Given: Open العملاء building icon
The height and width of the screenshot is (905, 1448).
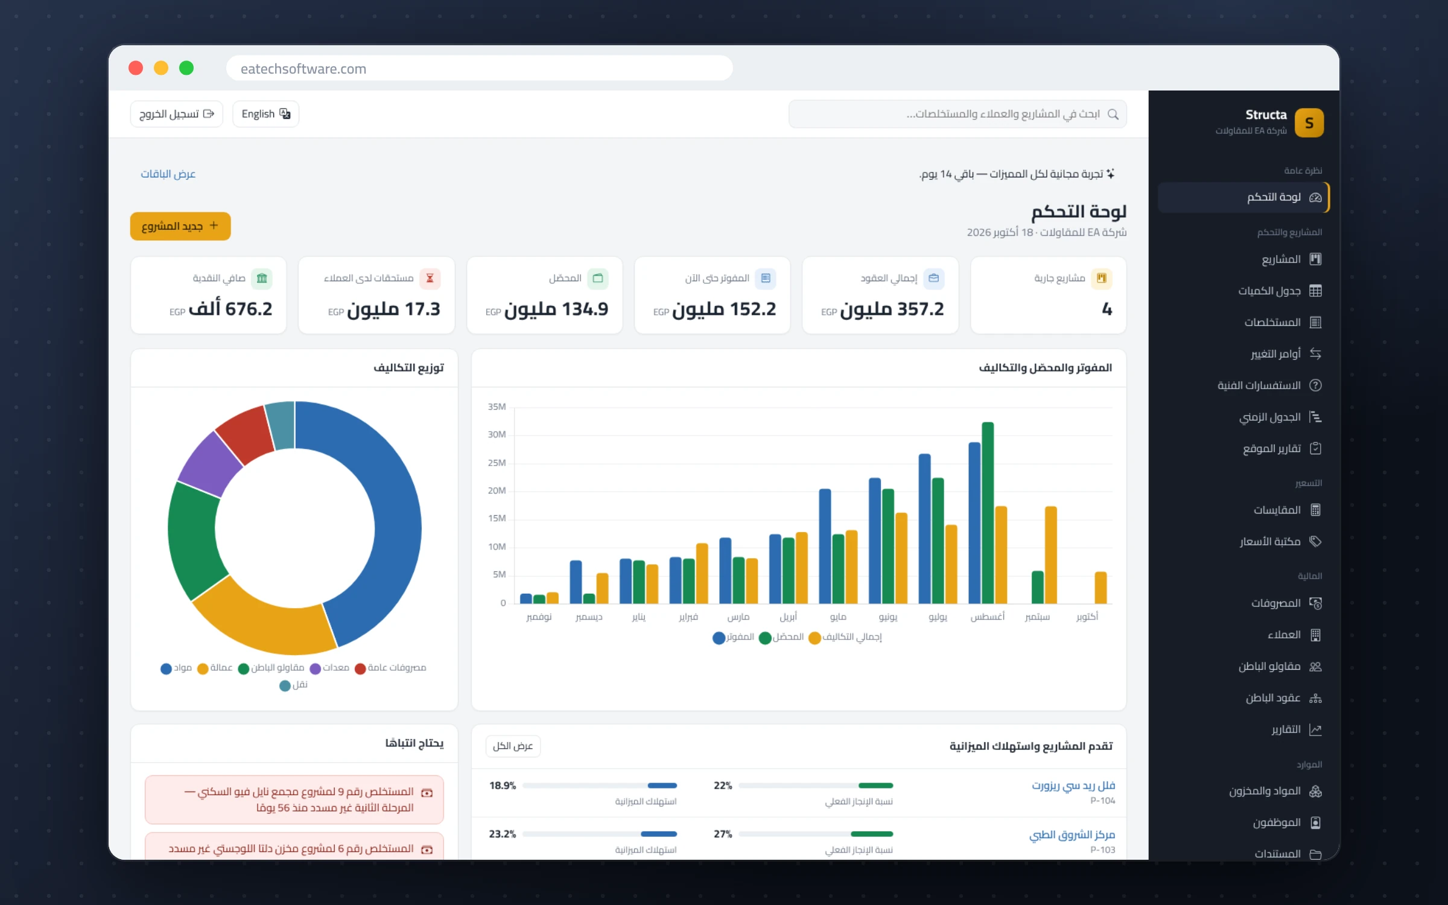Looking at the screenshot, I should 1315,635.
